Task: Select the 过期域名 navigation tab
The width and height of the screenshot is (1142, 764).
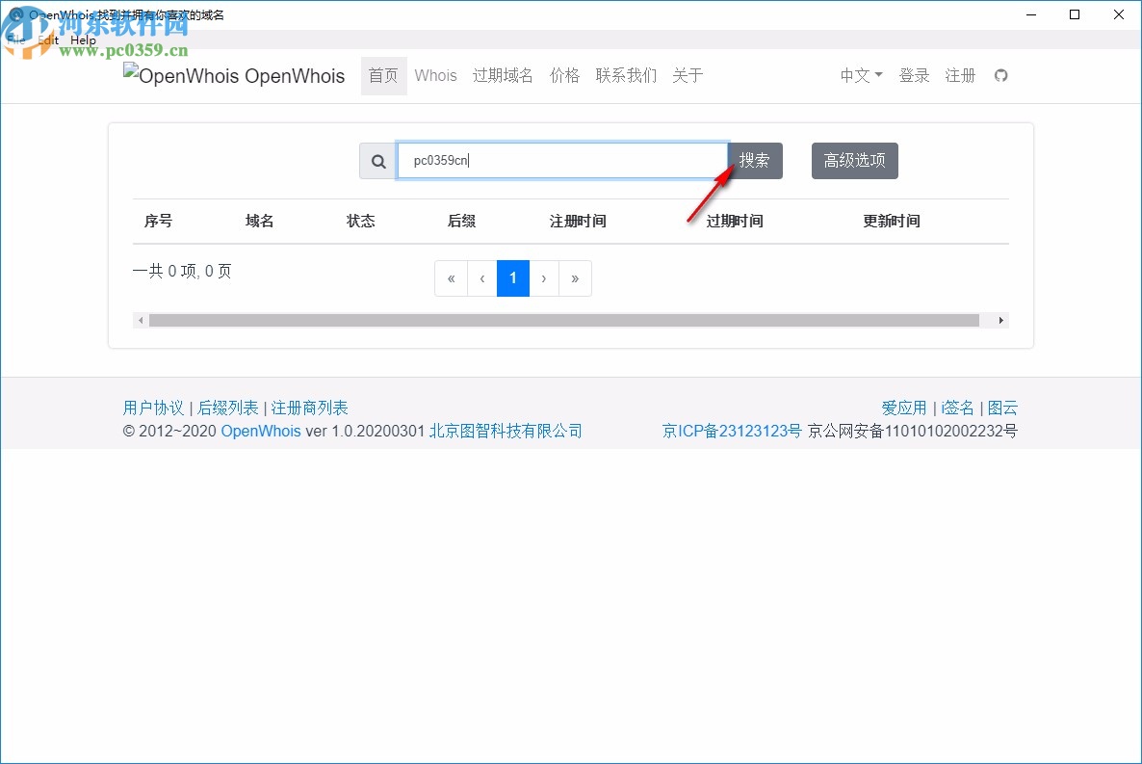Action: [x=502, y=75]
